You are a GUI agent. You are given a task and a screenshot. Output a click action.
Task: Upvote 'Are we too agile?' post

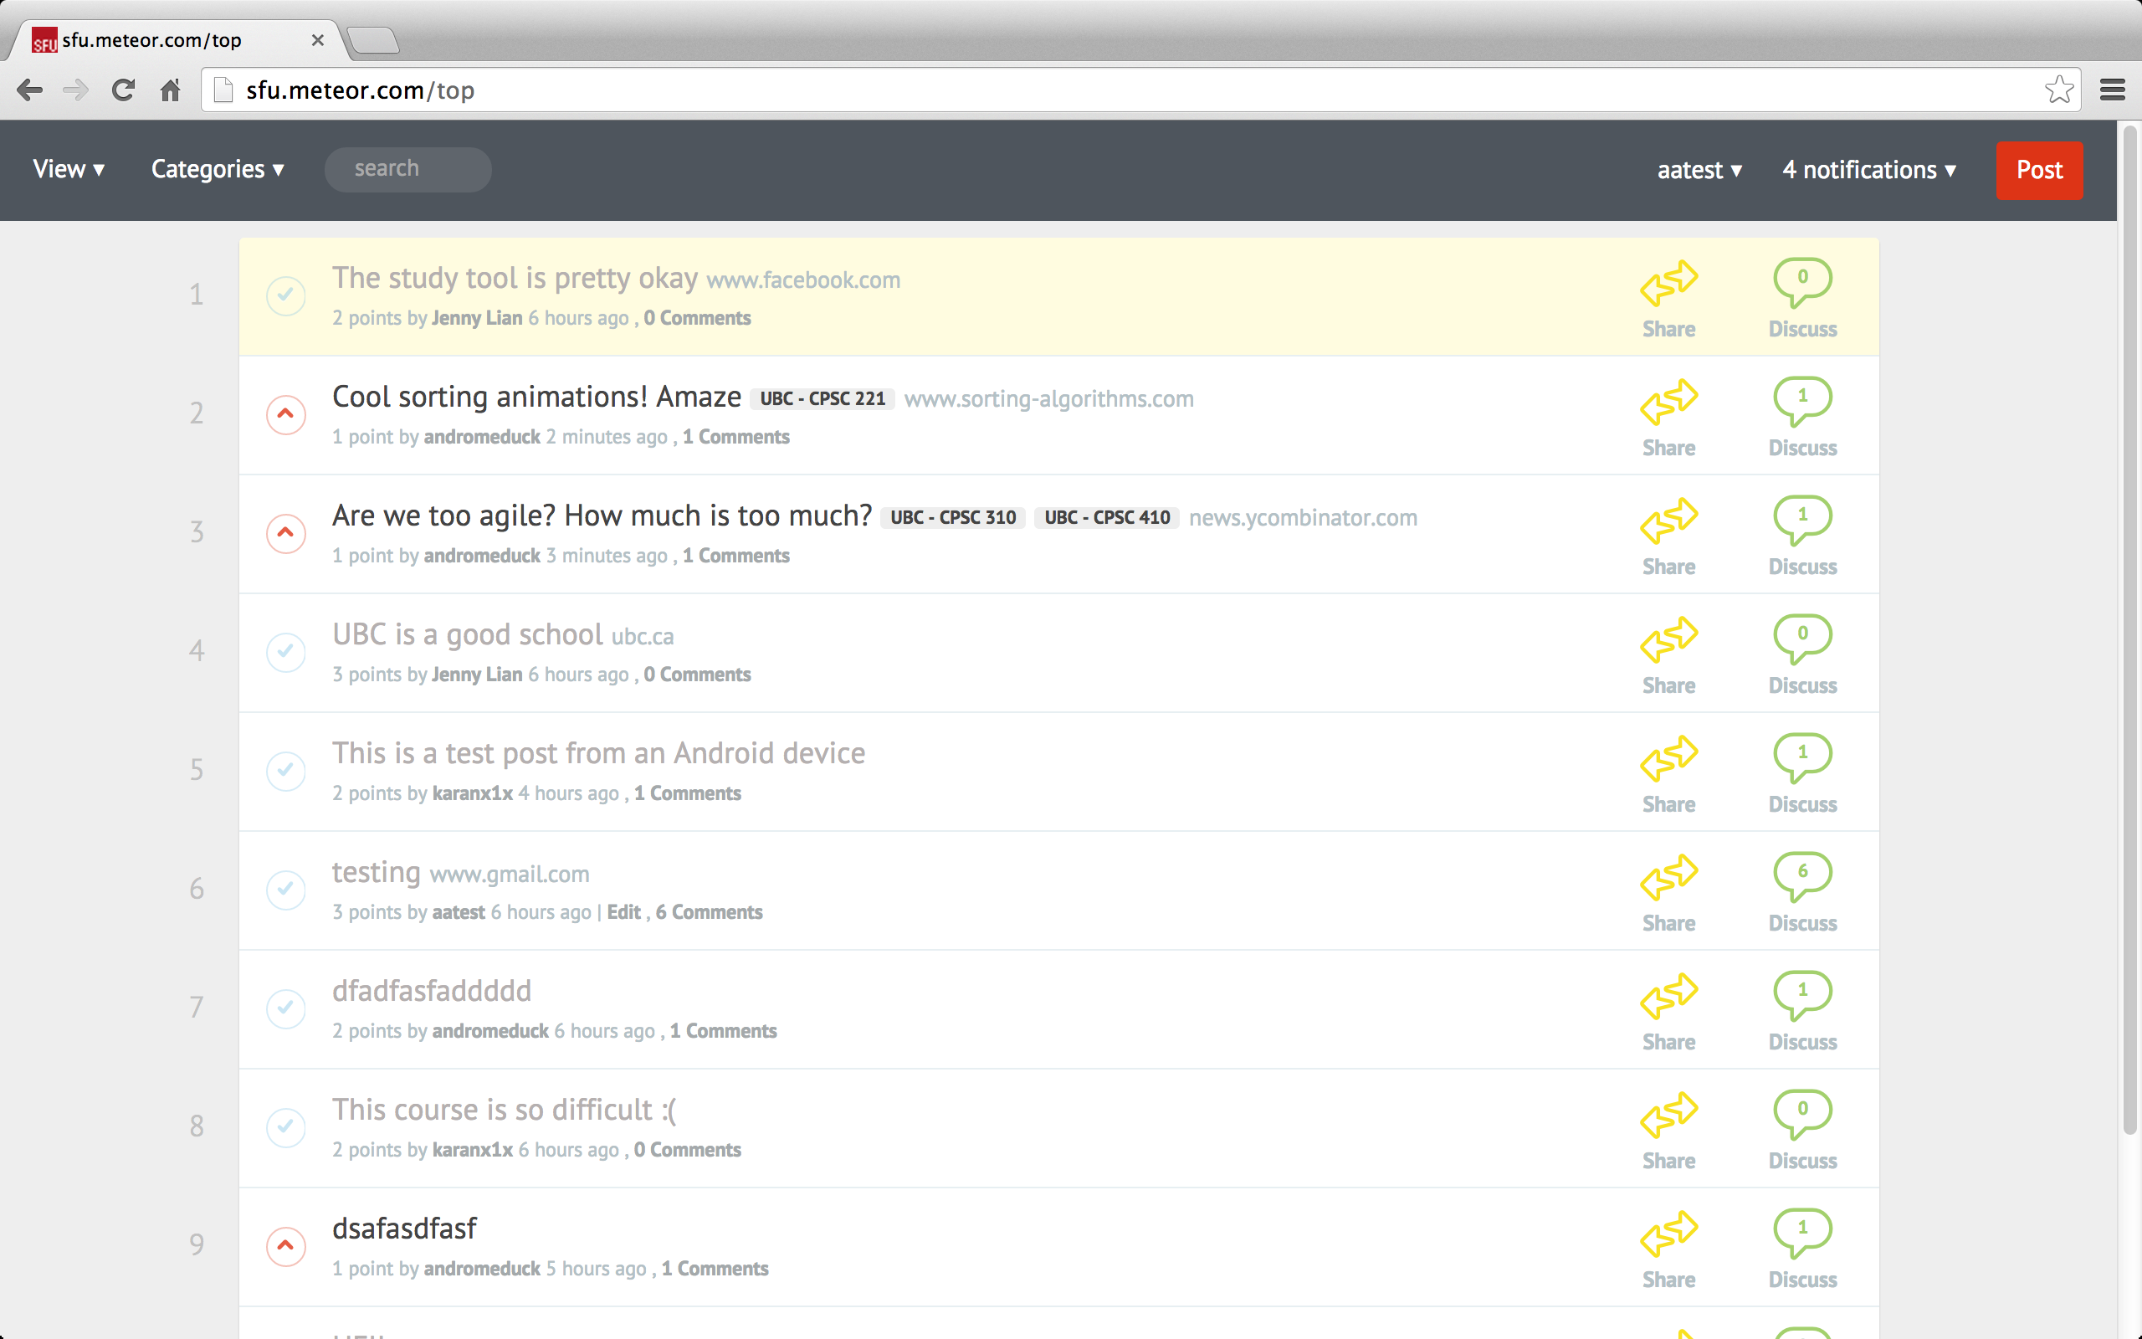click(286, 533)
